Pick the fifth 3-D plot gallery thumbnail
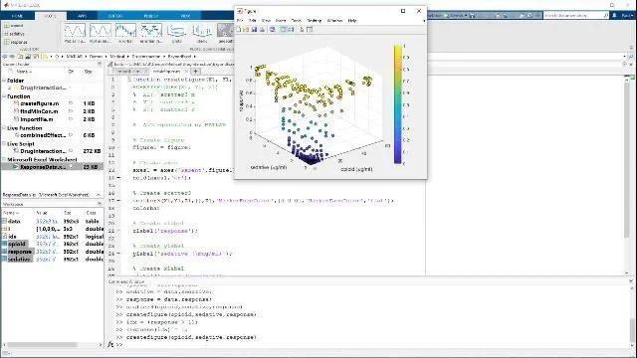Screen dimensions: 637x358 tap(176, 31)
